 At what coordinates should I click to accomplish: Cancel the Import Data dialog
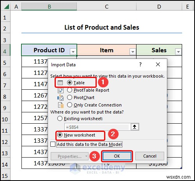150,156
